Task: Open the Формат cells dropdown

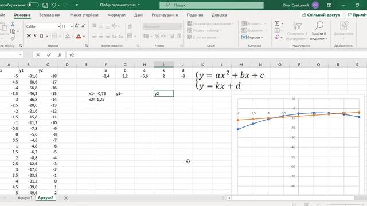Action: pyautogui.click(x=252, y=37)
